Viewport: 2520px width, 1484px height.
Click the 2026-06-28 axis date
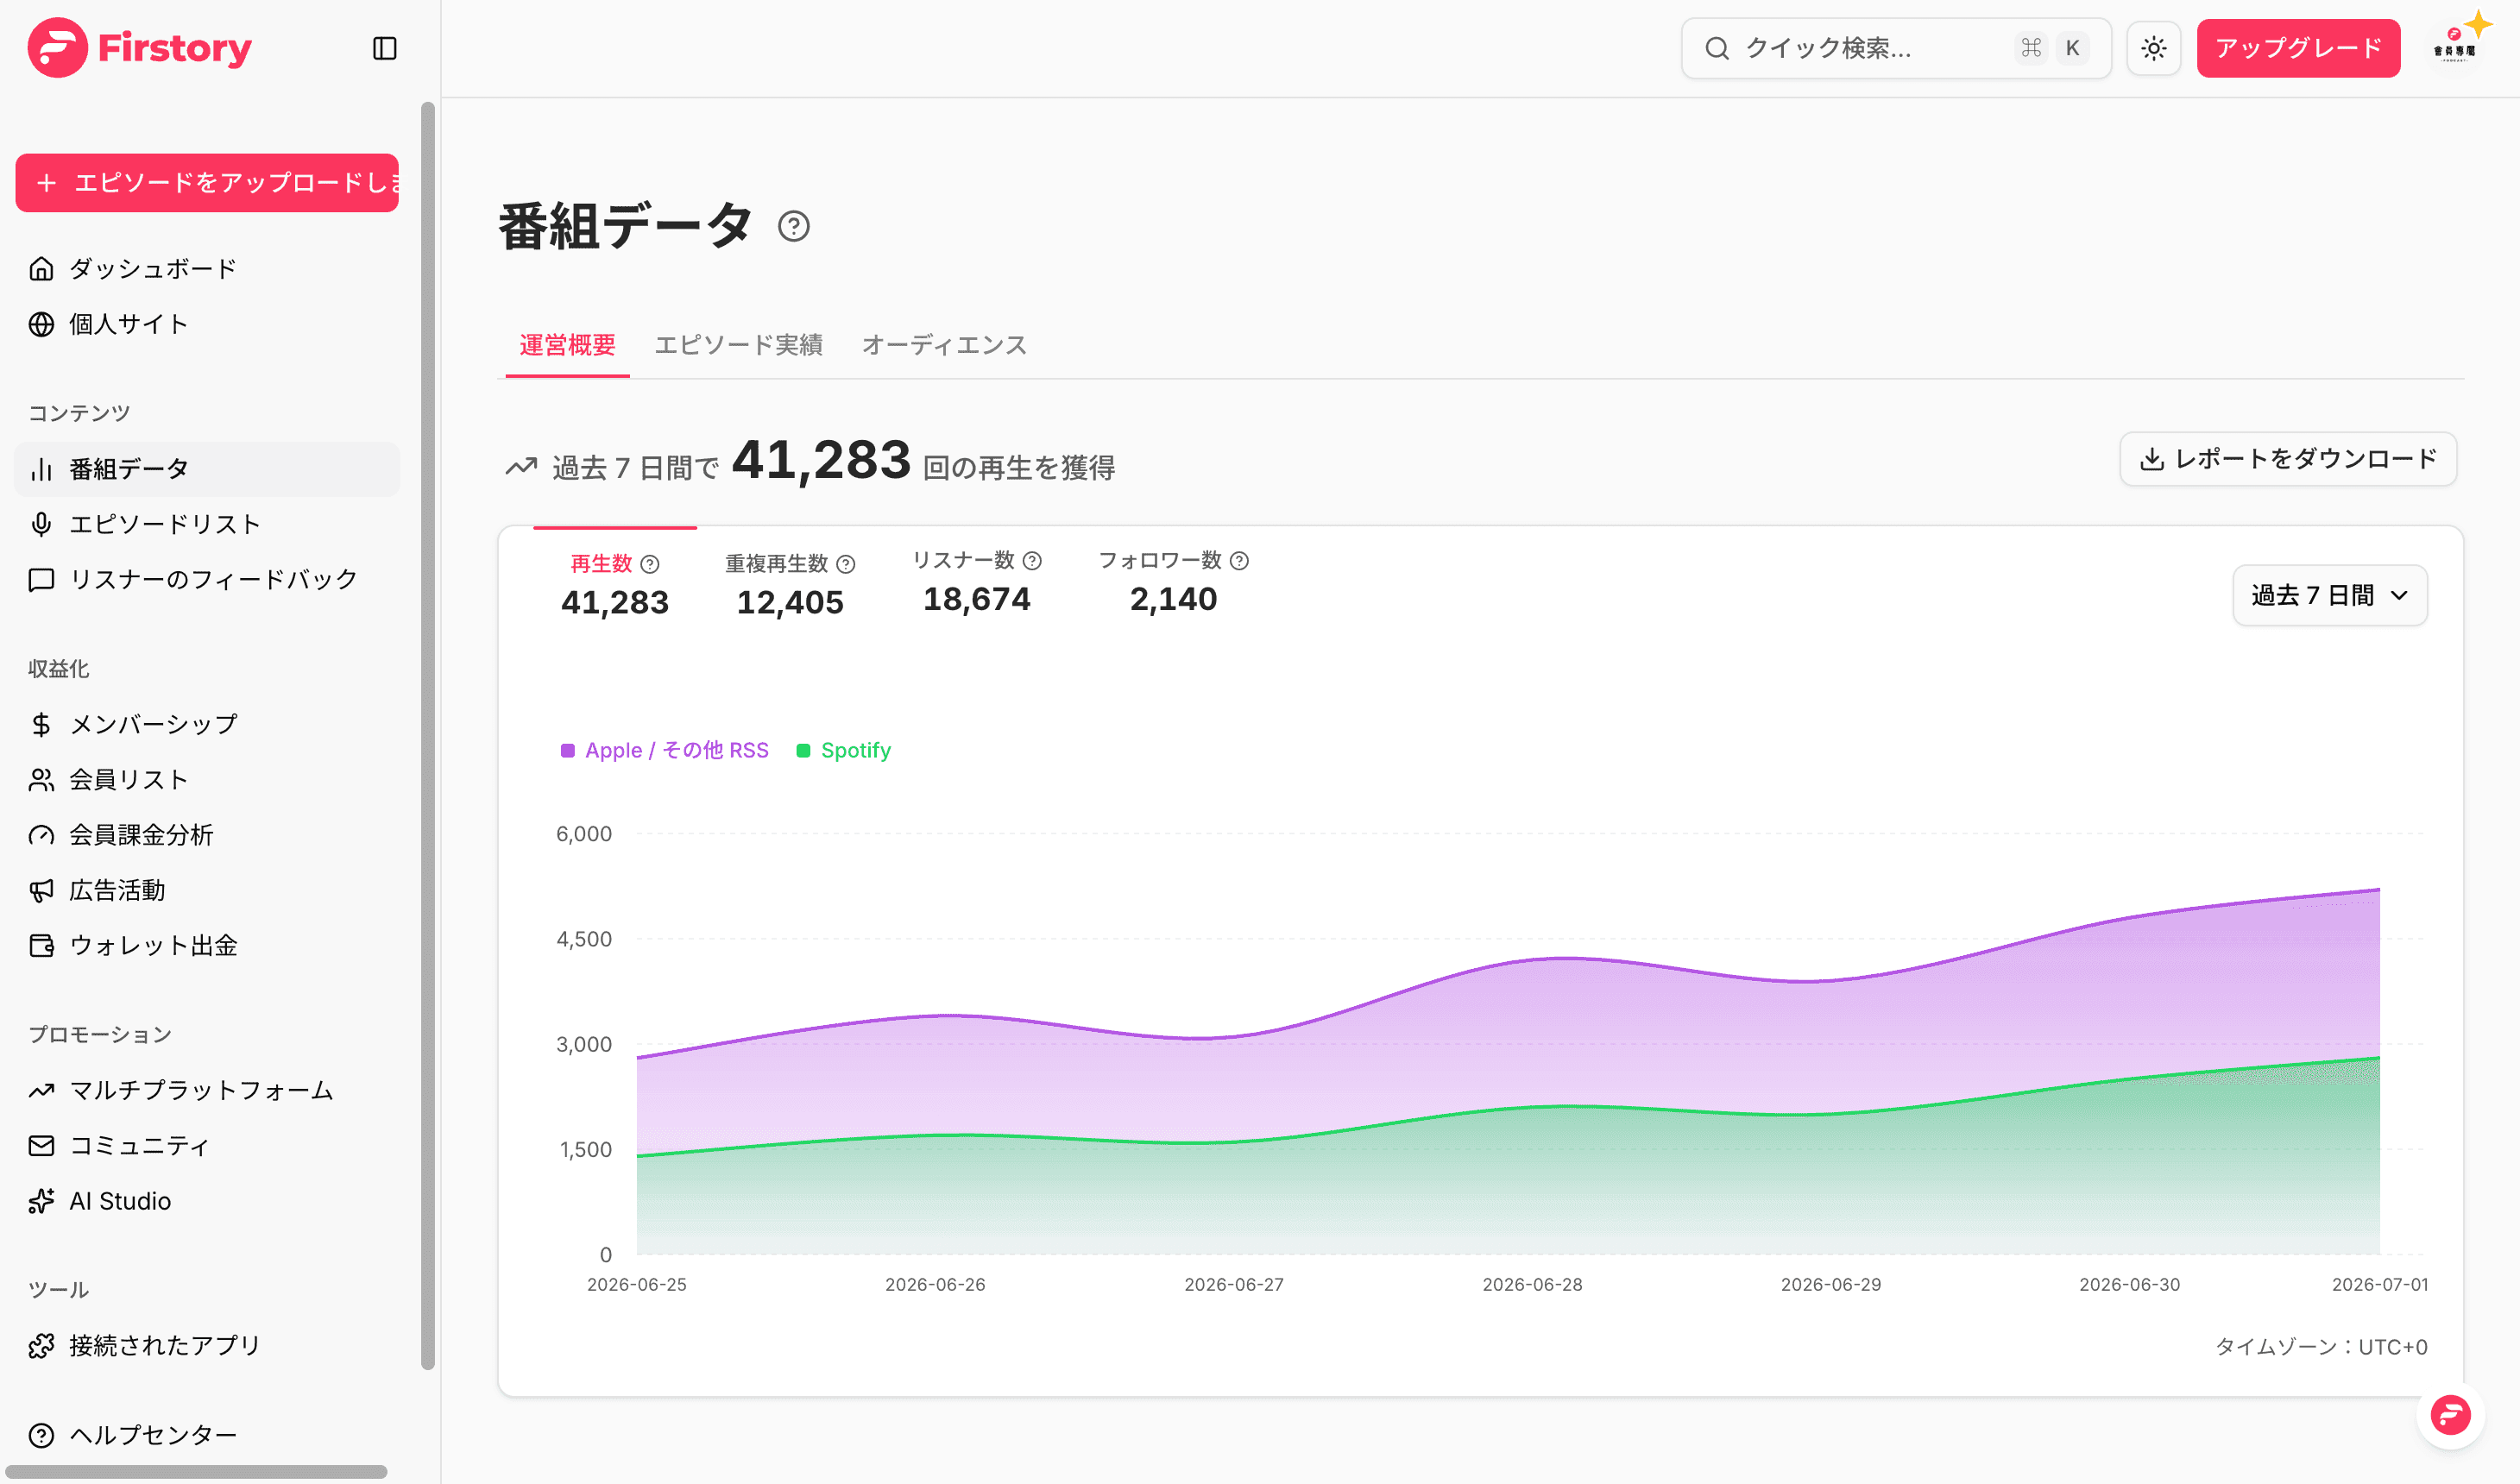point(1532,1285)
